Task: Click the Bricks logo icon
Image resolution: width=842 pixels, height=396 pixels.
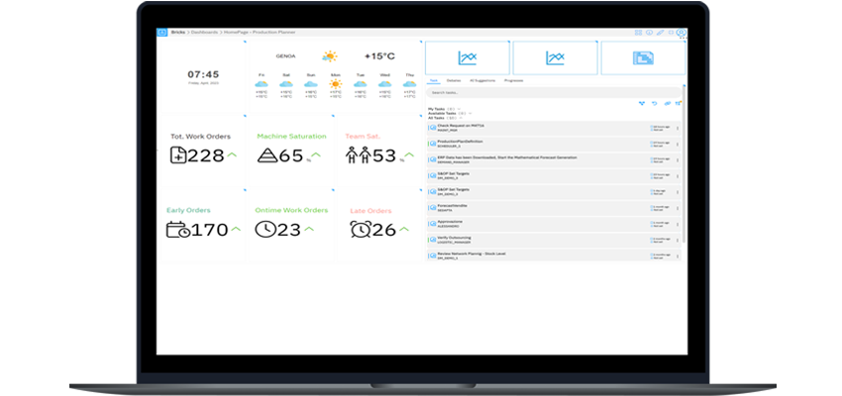Action: point(161,33)
